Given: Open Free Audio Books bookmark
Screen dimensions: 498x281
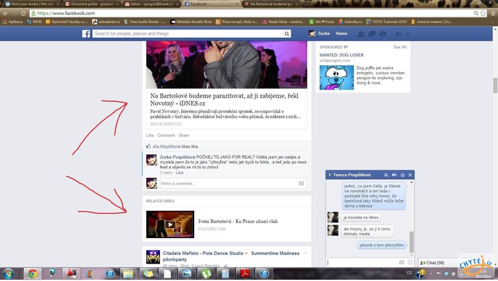Looking at the screenshot, I should coord(144,22).
